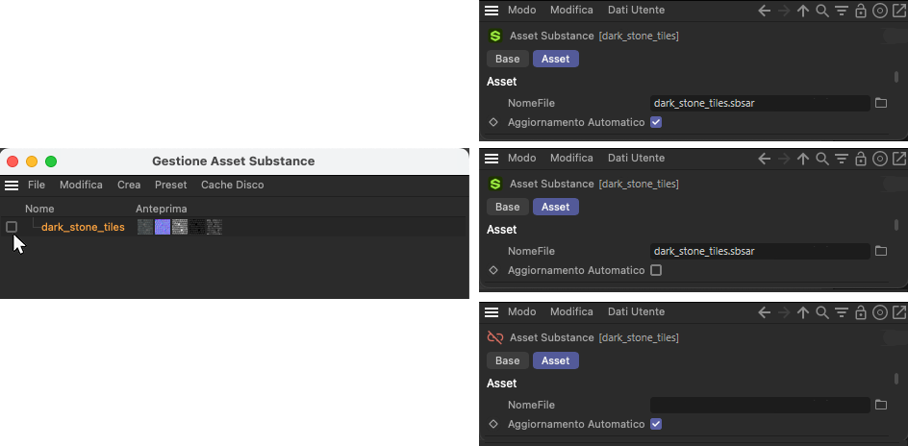Click up arrow in top attribute panel
Screen dimensions: 908x446
(x=802, y=11)
